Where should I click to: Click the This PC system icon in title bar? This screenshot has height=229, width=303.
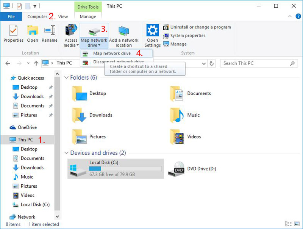(x=6, y=6)
